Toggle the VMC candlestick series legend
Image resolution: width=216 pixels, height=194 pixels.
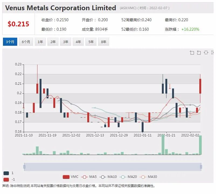point(70,177)
